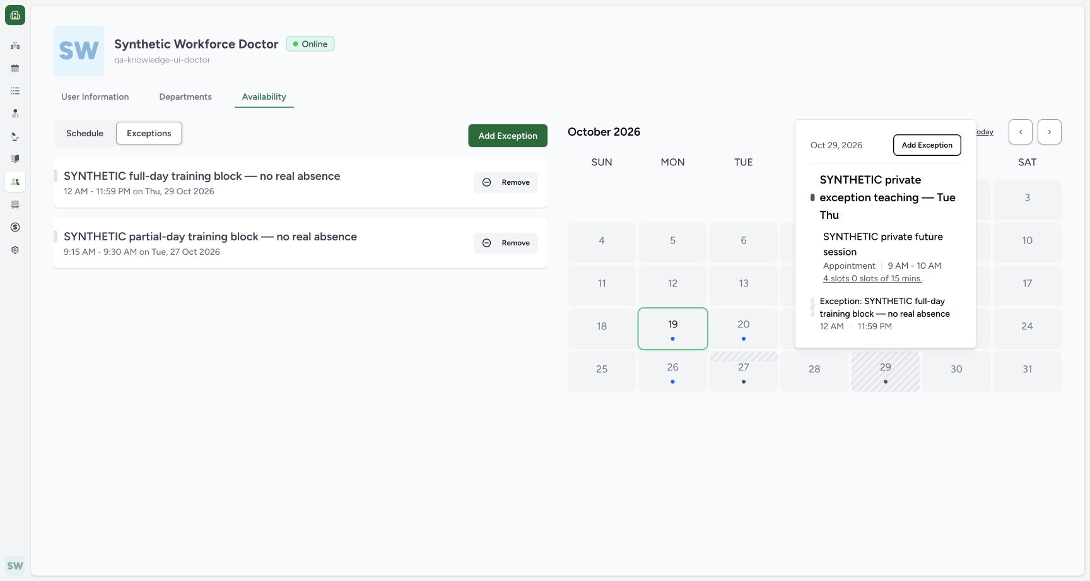Screen dimensions: 1090x581
Task: Select October 20 on calendar
Action: click(744, 329)
